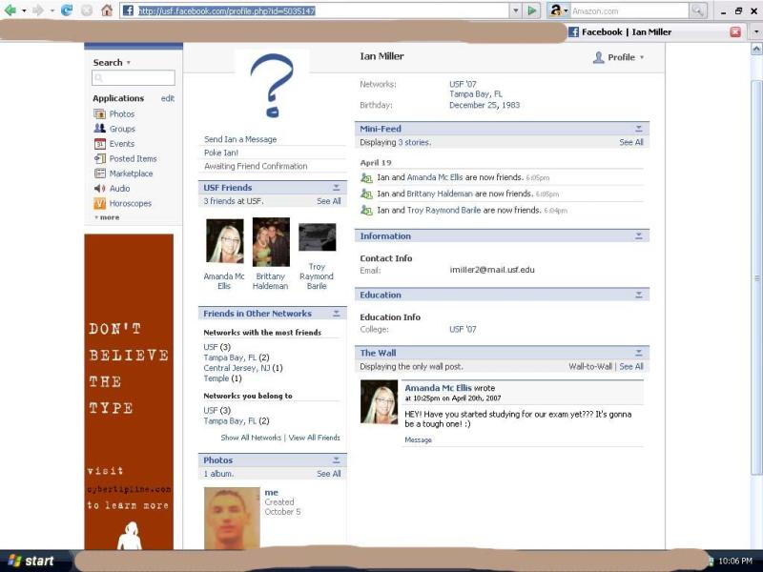This screenshot has height=572, width=763.
Task: Click the friend icon beside Amanda Mc Ellis story
Action: click(x=366, y=178)
